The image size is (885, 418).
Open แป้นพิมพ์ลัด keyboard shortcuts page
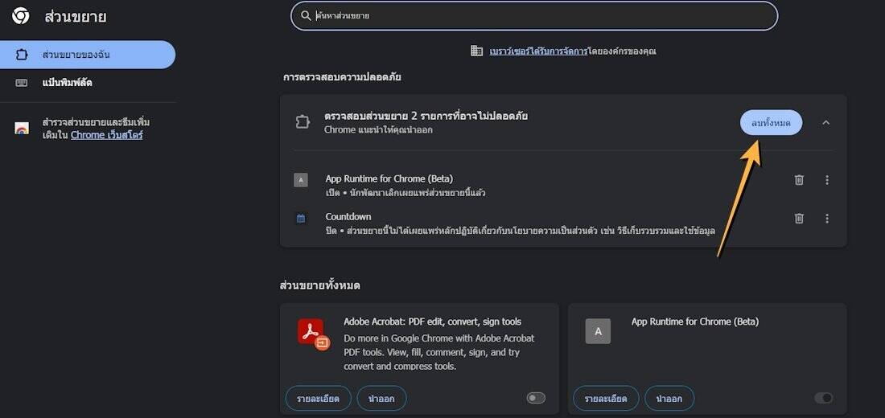tap(72, 83)
